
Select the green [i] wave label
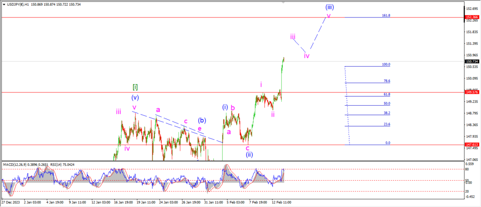(x=135, y=87)
